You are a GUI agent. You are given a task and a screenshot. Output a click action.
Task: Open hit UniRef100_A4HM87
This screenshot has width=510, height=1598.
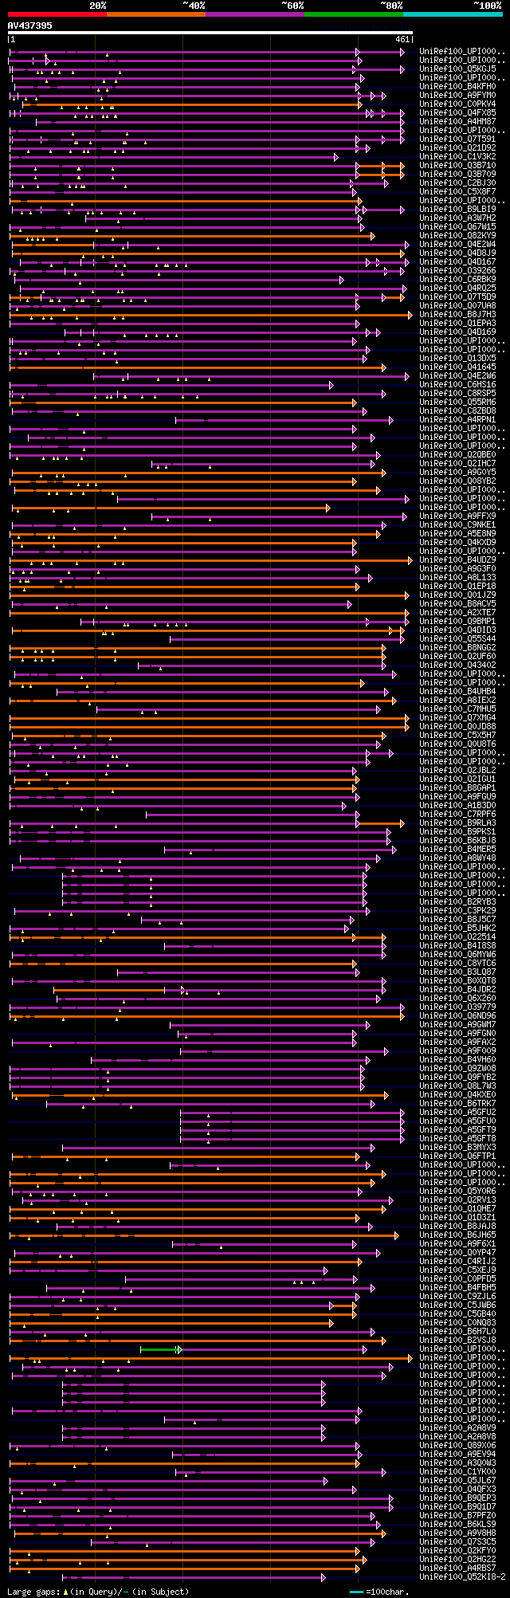point(459,121)
